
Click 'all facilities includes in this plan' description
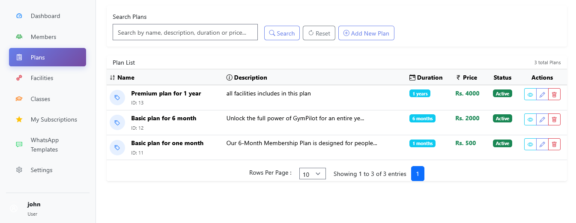[x=269, y=93]
